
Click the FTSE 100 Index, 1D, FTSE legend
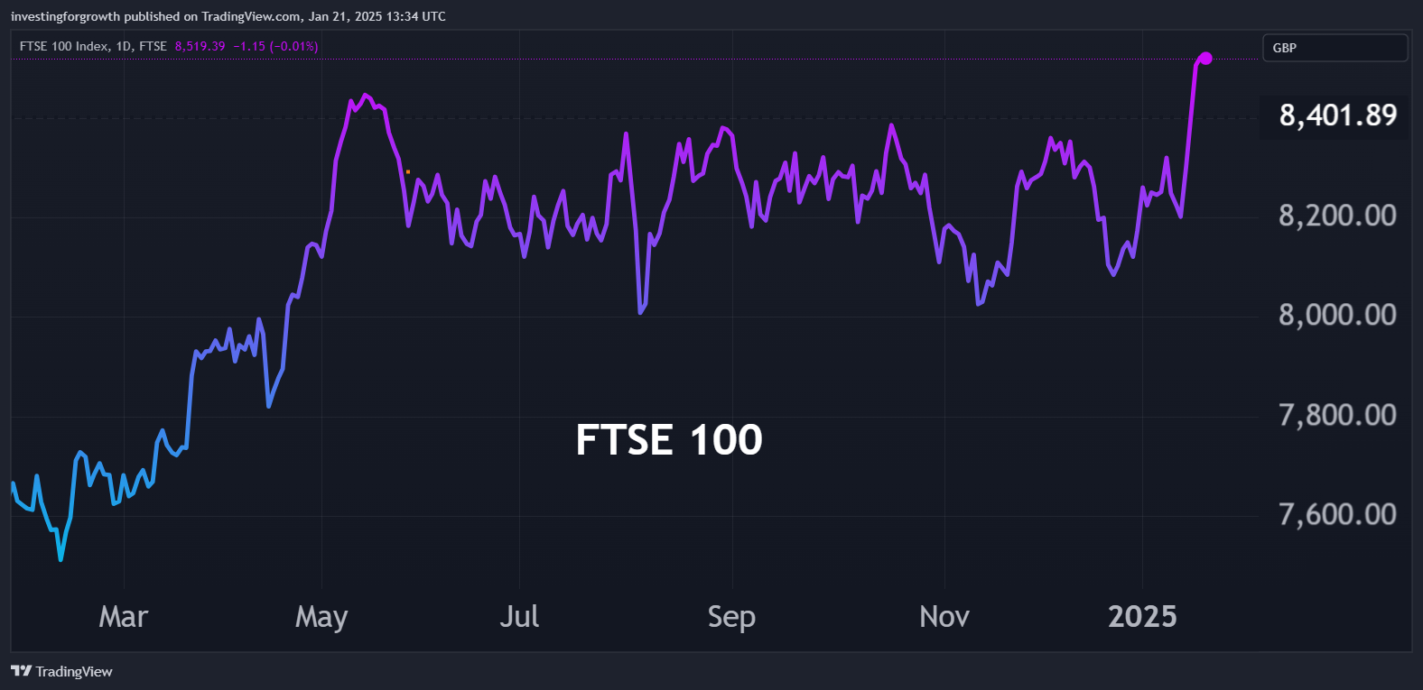click(93, 46)
